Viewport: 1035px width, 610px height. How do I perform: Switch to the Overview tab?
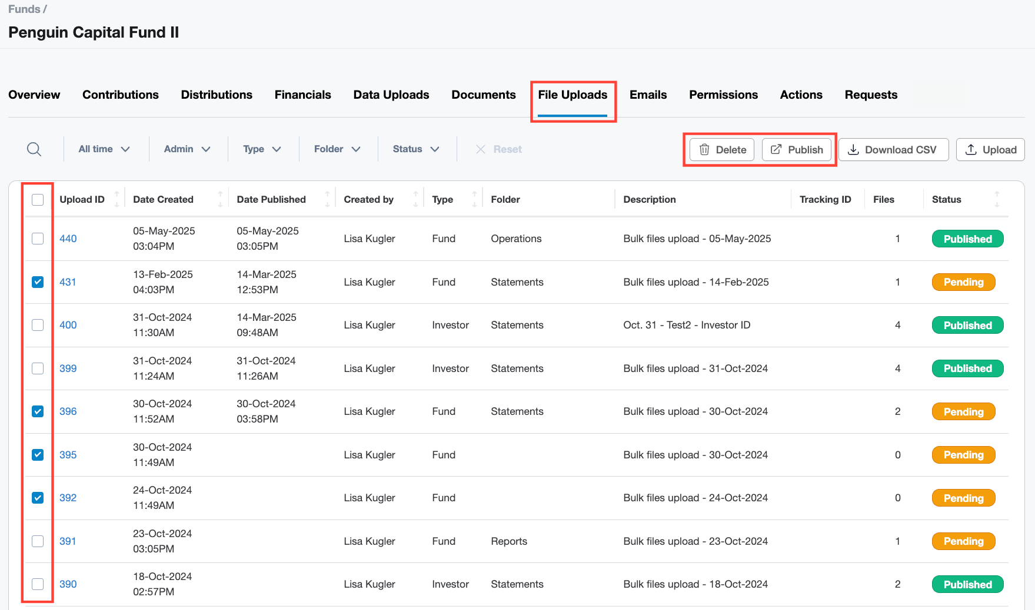(x=34, y=95)
